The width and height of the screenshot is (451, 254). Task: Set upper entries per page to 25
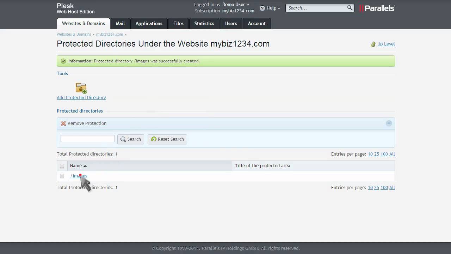tap(377, 154)
